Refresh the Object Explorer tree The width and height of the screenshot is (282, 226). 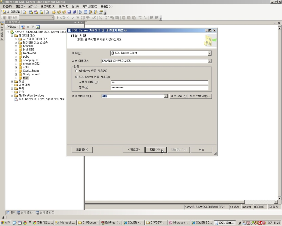click(x=38, y=27)
